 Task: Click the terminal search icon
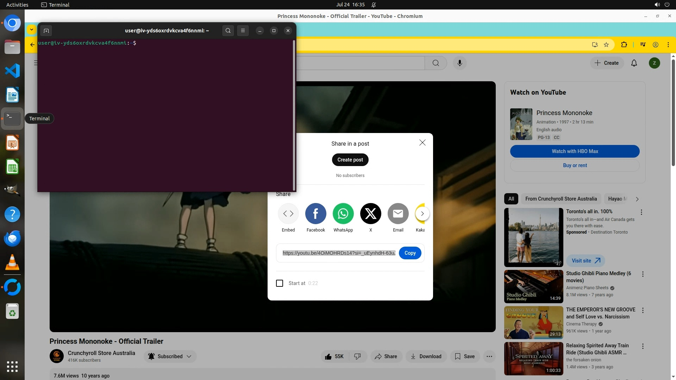click(x=228, y=31)
